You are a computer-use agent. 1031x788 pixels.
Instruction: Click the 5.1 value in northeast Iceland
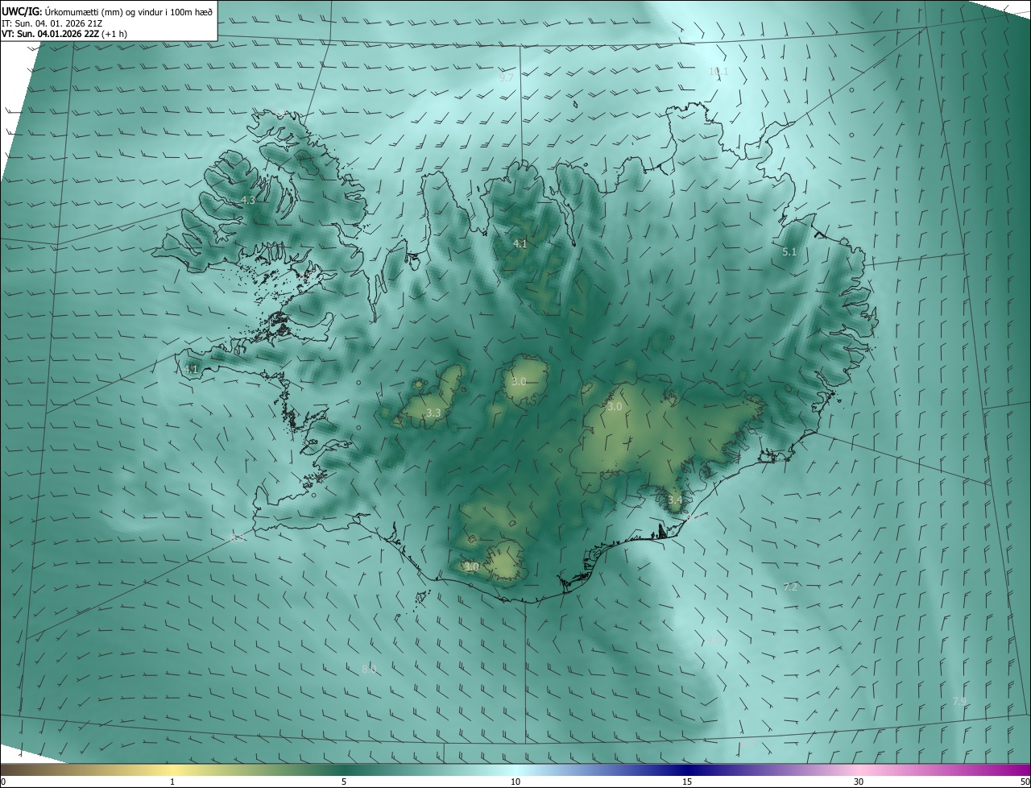[789, 252]
